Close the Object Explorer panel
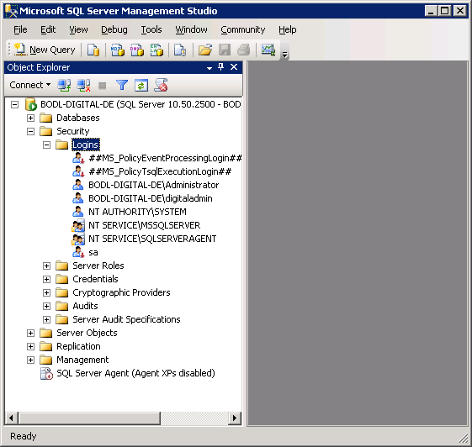 pyautogui.click(x=234, y=67)
